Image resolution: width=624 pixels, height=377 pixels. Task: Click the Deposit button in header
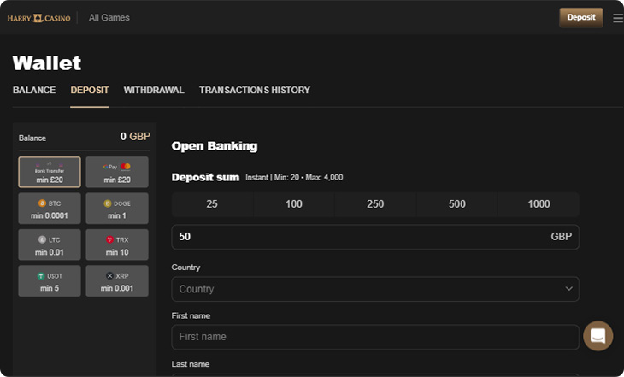pyautogui.click(x=580, y=17)
